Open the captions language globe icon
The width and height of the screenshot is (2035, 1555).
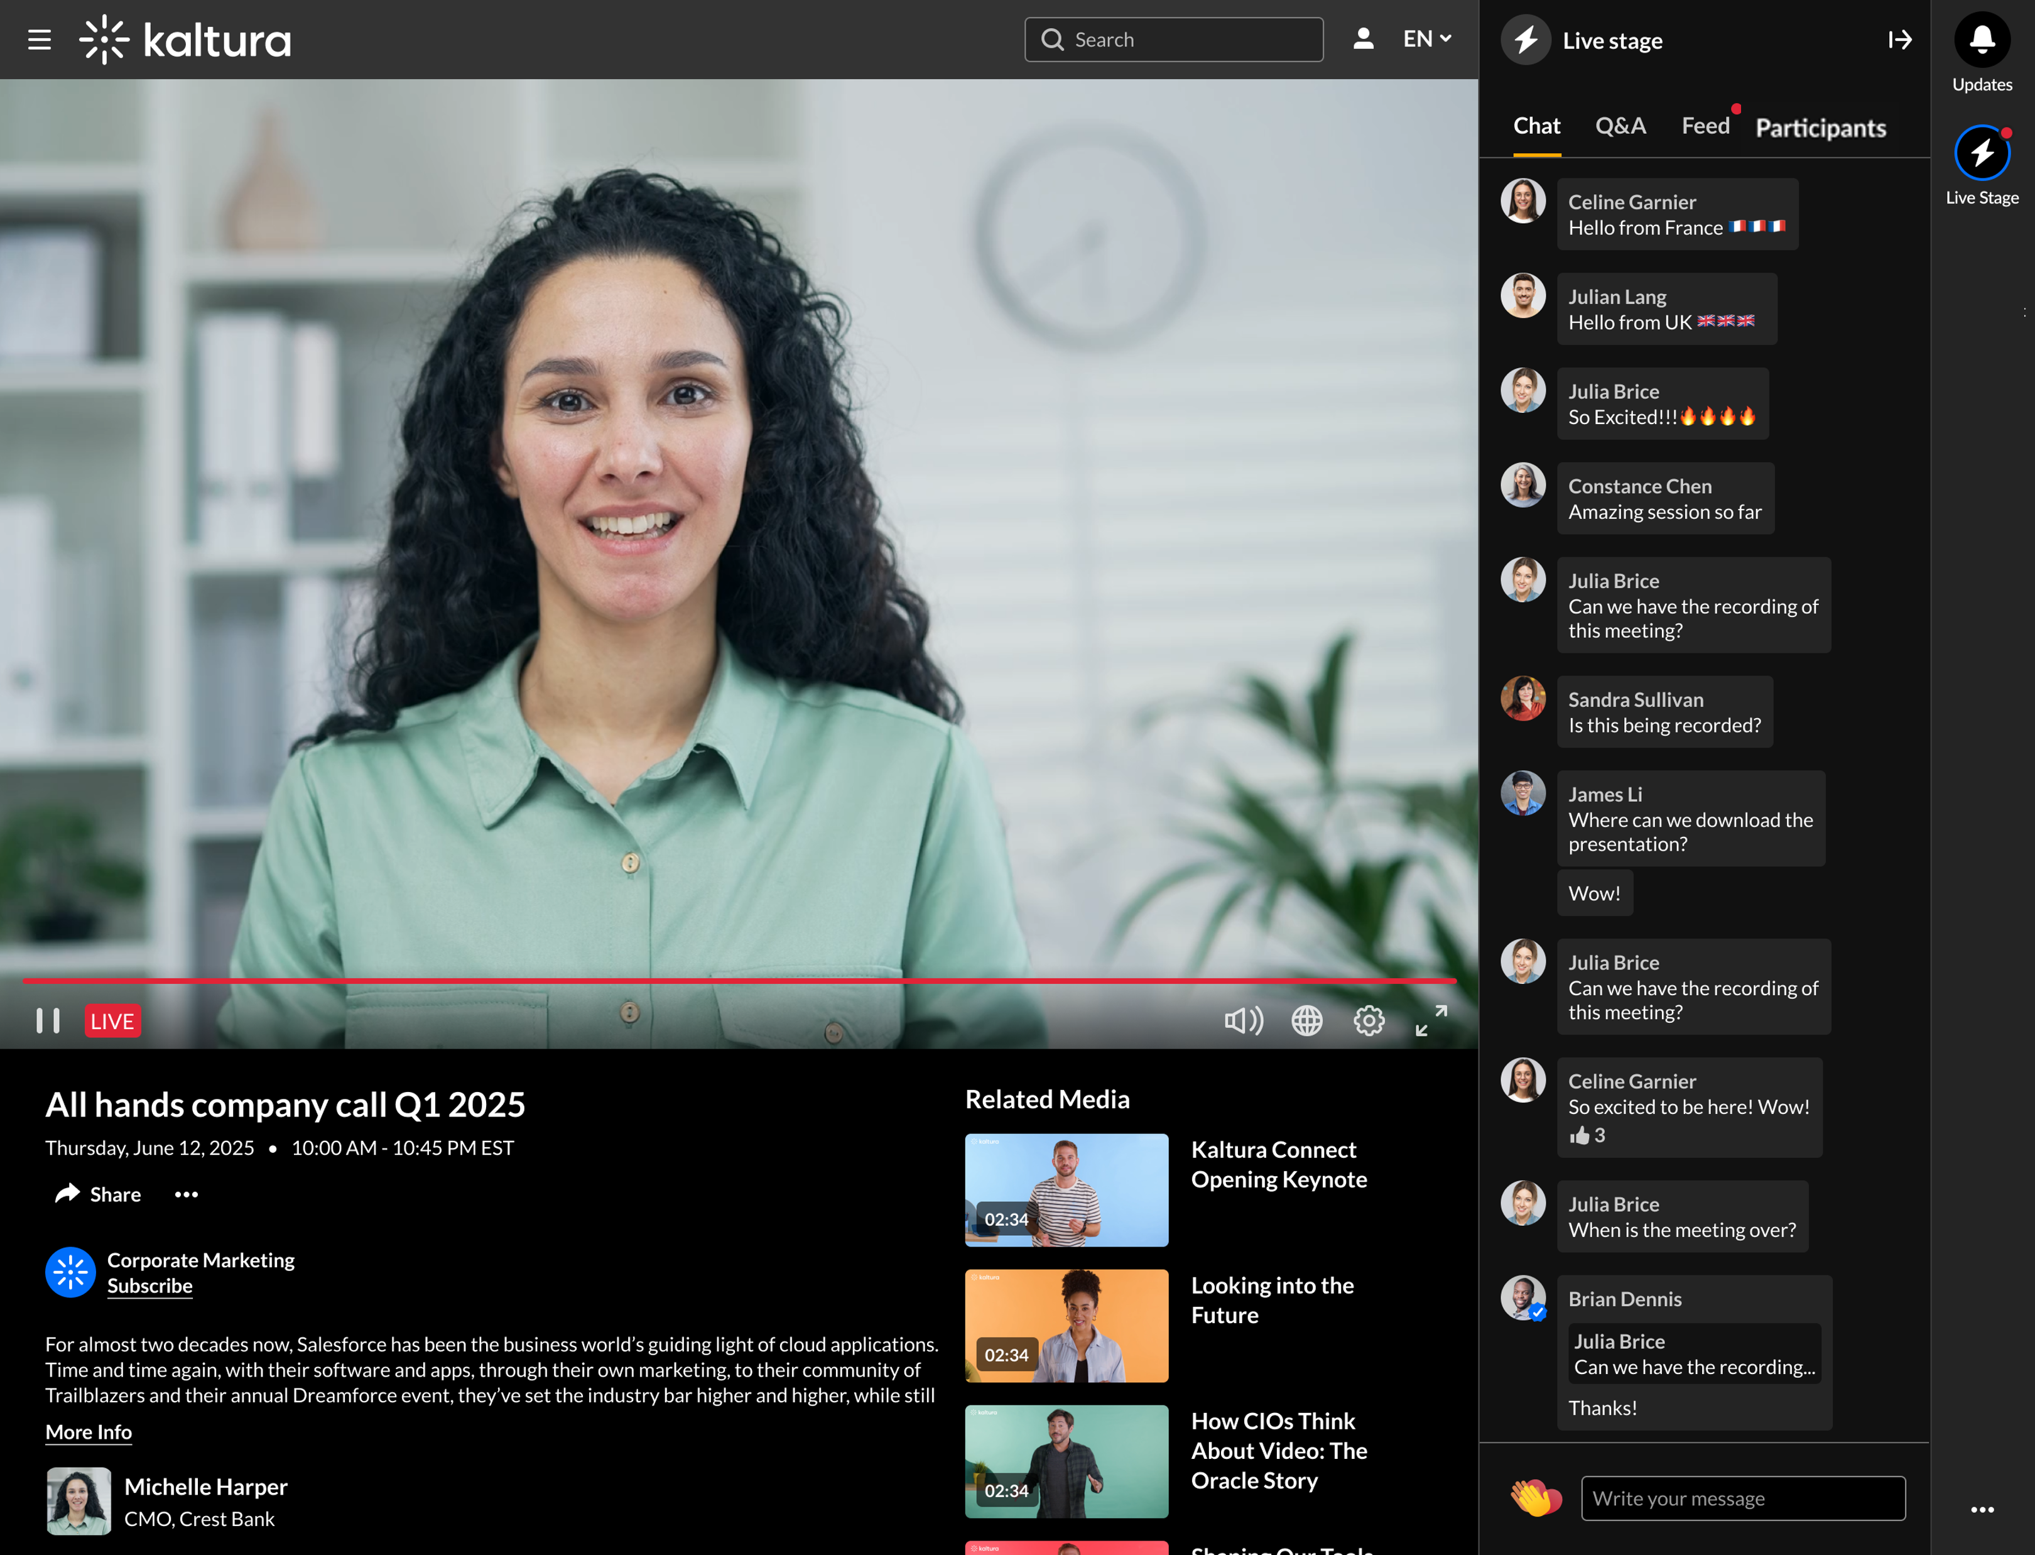(x=1306, y=1021)
